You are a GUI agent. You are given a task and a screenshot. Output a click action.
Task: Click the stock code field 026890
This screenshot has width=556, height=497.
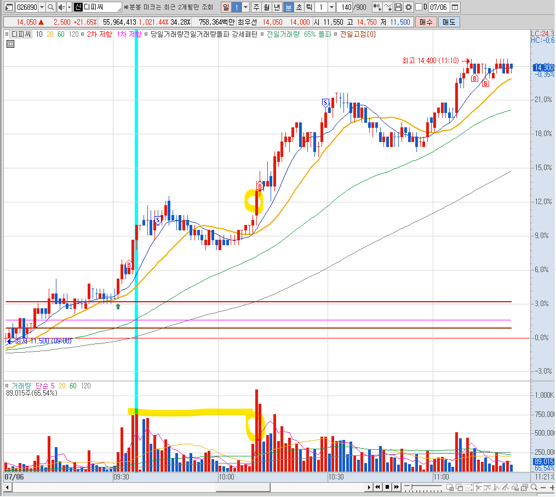click(27, 7)
